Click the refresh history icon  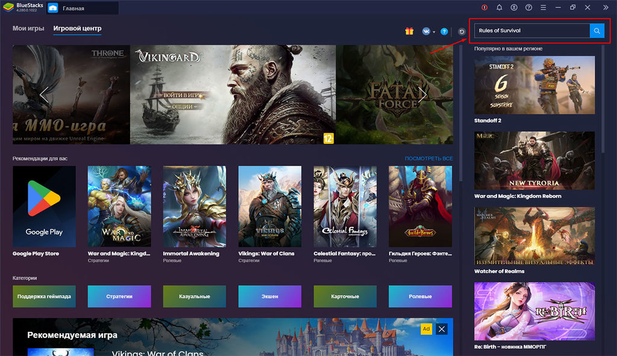pos(462,31)
